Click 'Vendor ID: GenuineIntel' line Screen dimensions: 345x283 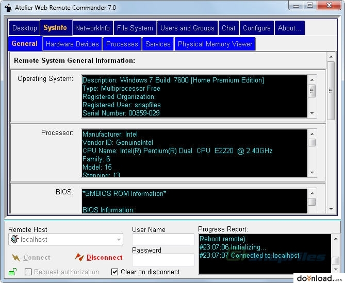[118, 142]
